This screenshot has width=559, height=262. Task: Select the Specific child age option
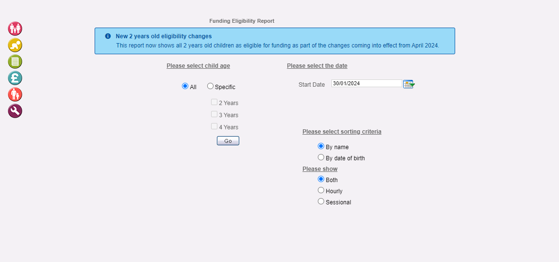[x=210, y=86]
